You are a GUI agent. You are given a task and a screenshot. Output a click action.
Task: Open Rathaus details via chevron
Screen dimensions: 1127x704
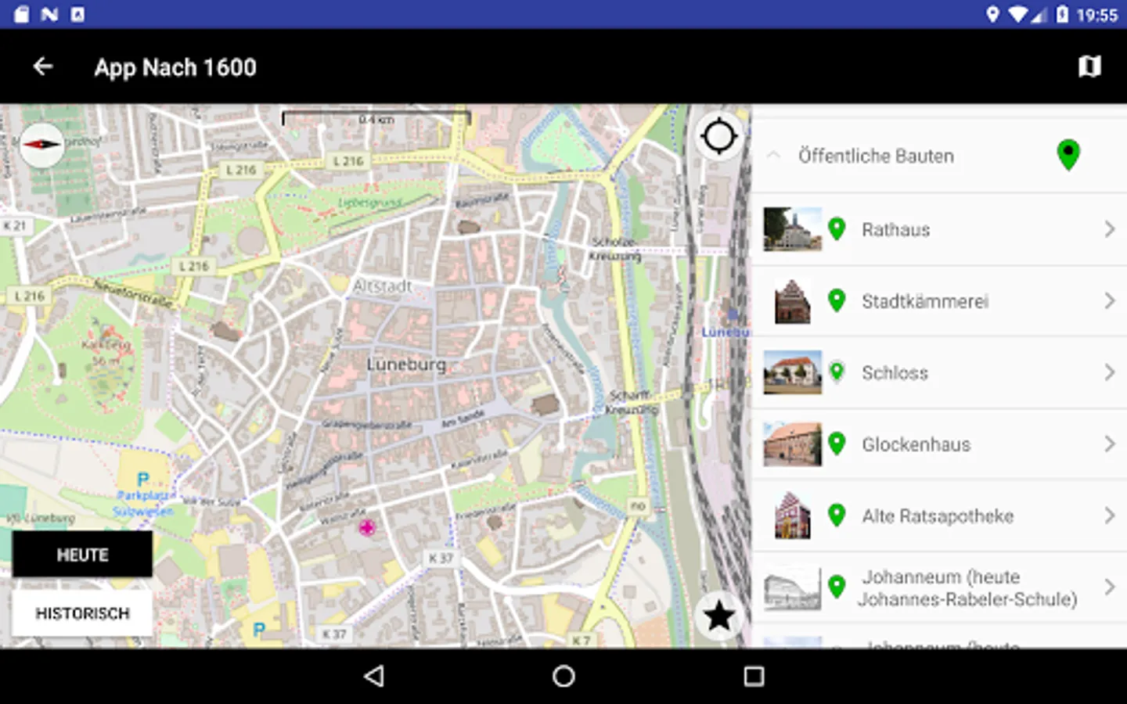pyautogui.click(x=1109, y=229)
